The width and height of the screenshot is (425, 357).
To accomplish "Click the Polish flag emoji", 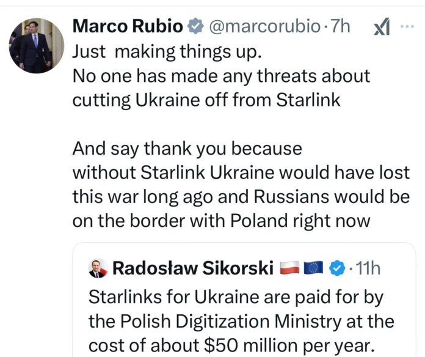I will point(289,268).
